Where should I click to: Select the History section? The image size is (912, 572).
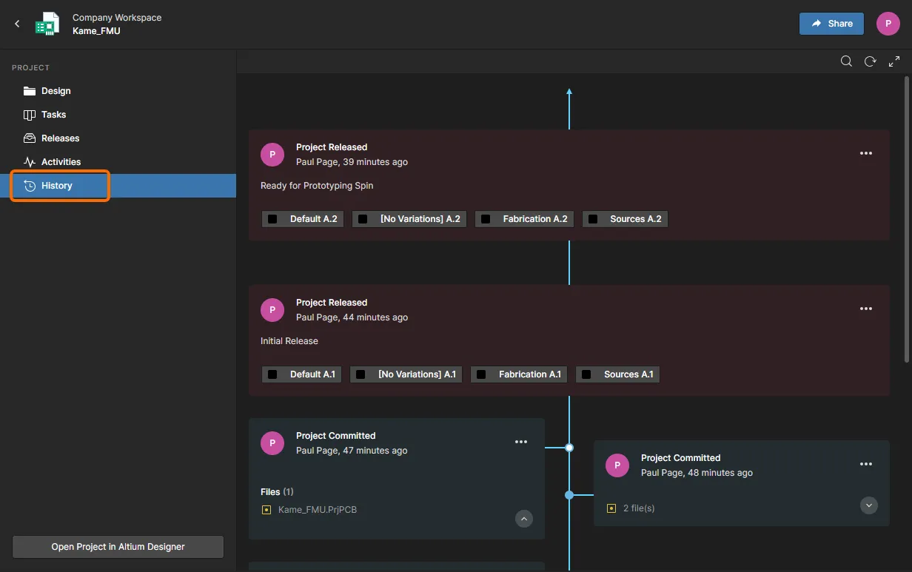pos(118,186)
